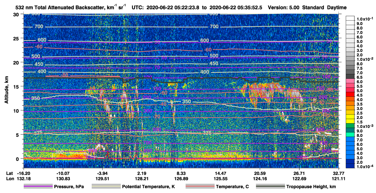Click latitude value -16.20

(x=23, y=173)
